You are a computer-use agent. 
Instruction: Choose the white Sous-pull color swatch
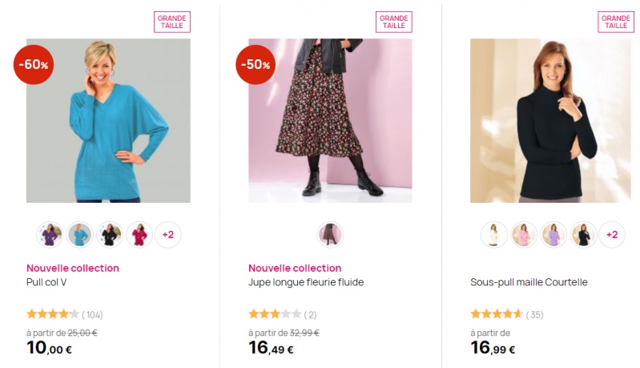click(493, 235)
